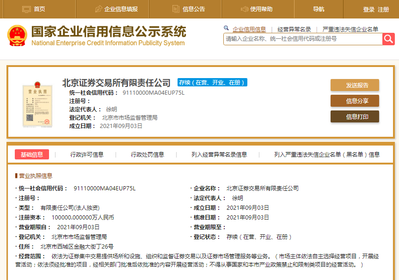
Task: Click the registered capital 100000.000000万人民币
Action: tap(83, 218)
